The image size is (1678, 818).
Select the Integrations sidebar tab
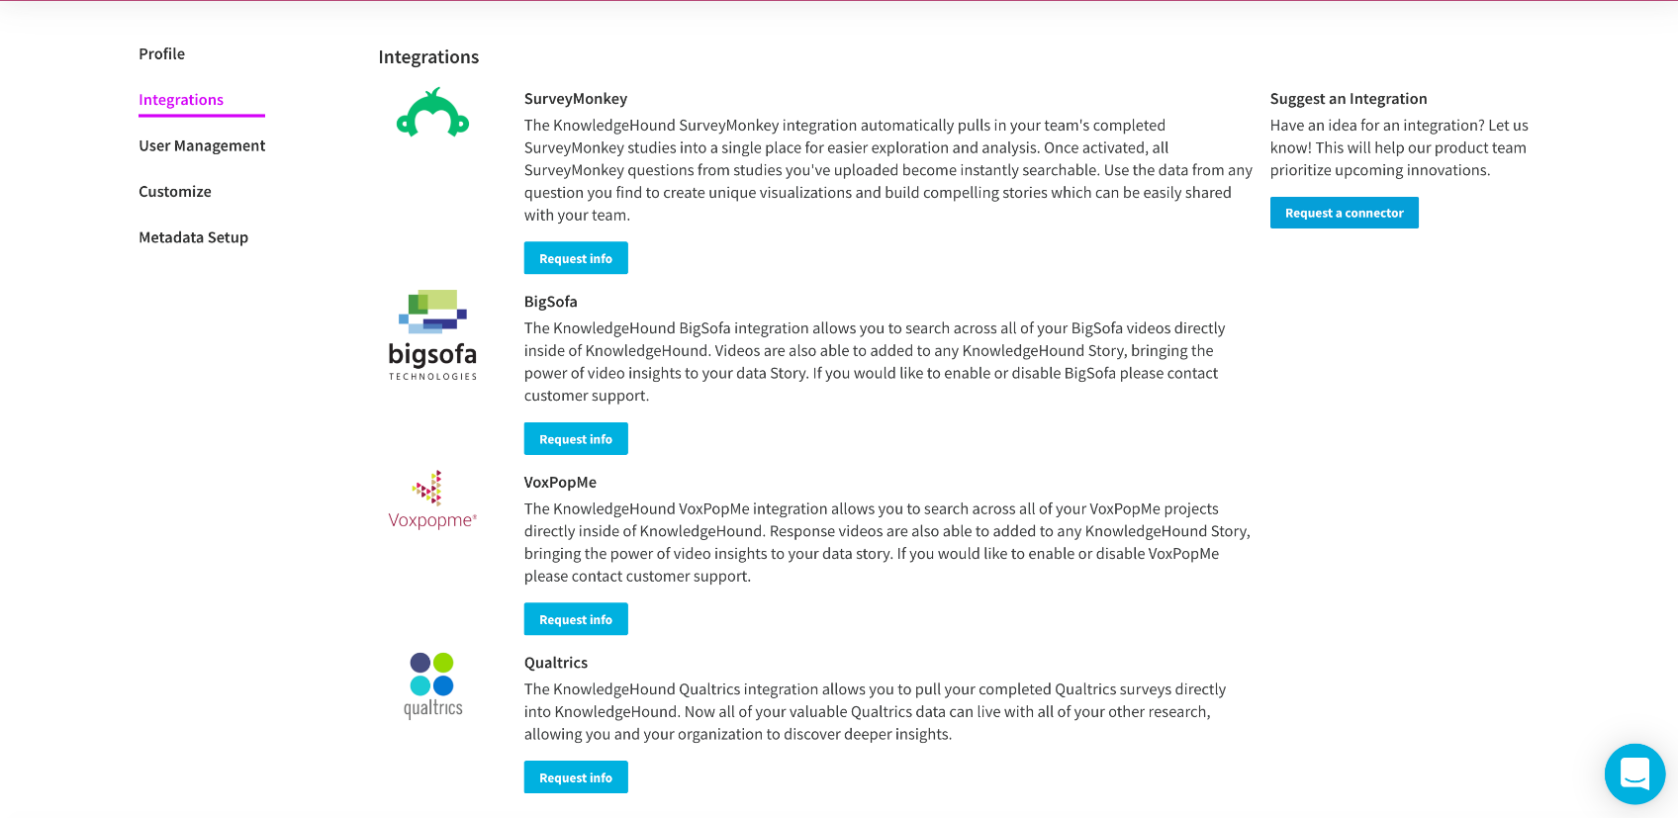(181, 100)
